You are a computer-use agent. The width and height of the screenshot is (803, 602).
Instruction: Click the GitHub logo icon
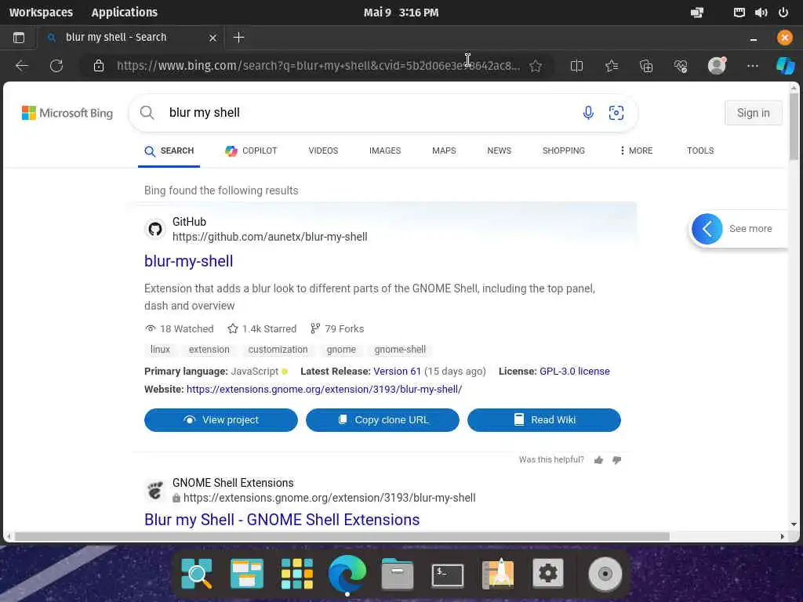[x=155, y=229]
